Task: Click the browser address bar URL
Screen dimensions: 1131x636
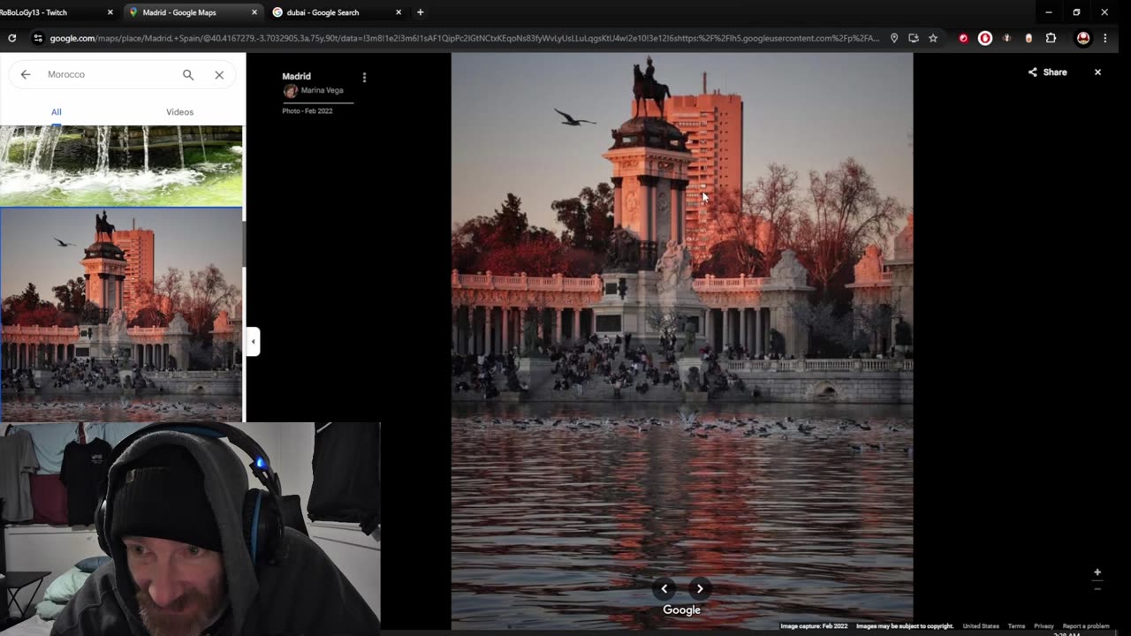Action: coord(464,38)
